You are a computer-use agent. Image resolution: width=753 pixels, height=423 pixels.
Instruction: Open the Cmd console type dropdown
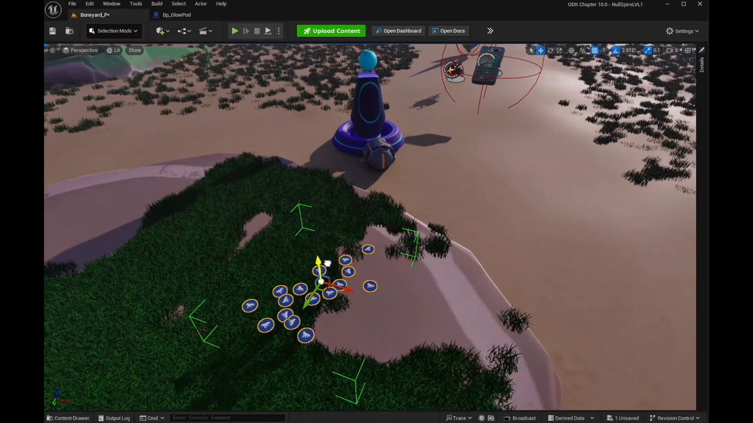[x=152, y=418]
